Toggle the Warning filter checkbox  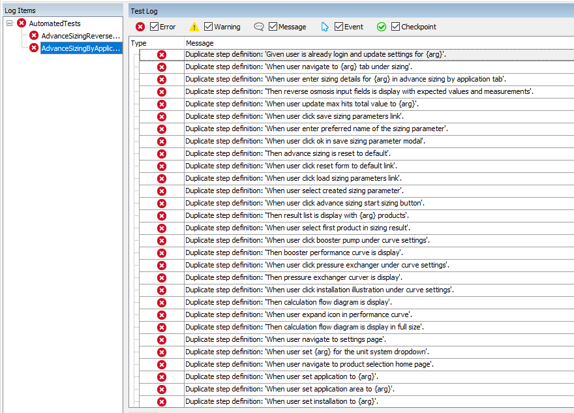tap(209, 27)
